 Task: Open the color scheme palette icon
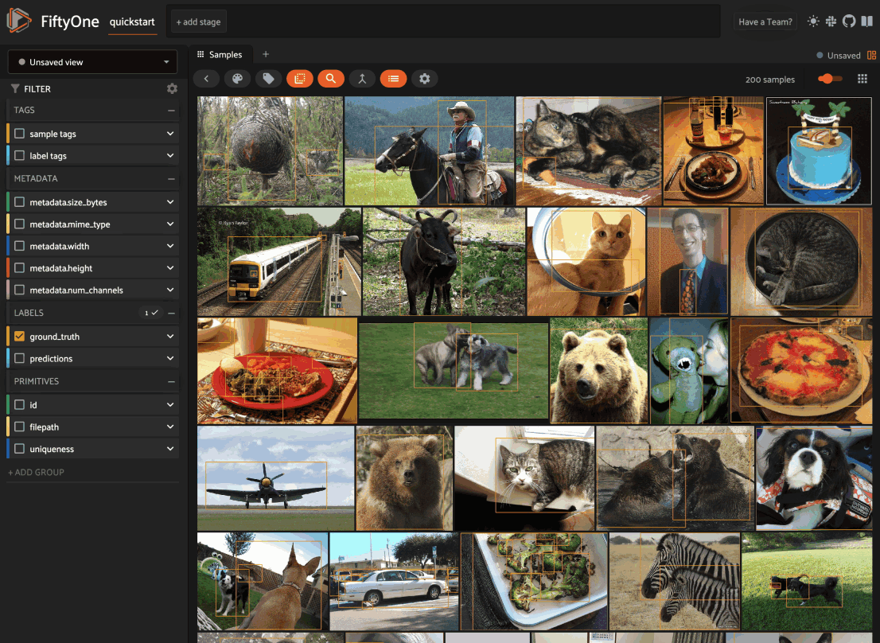click(237, 79)
